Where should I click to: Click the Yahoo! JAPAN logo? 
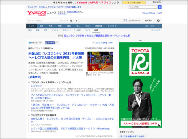tap(36, 13)
